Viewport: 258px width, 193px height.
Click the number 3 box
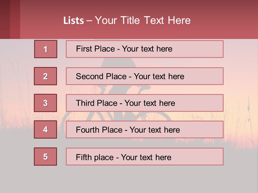click(x=45, y=103)
